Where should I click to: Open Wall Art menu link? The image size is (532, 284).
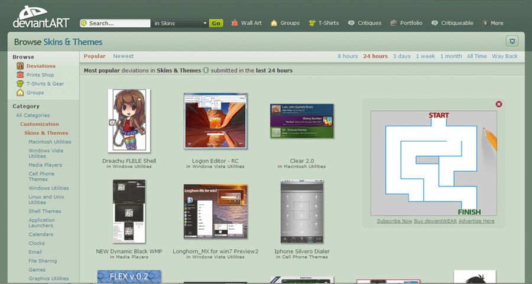click(x=251, y=23)
